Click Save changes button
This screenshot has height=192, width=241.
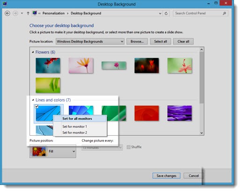[x=167, y=176]
